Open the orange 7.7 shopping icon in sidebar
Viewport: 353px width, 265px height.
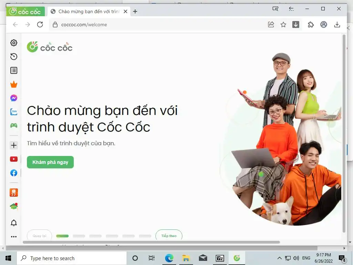[14, 193]
